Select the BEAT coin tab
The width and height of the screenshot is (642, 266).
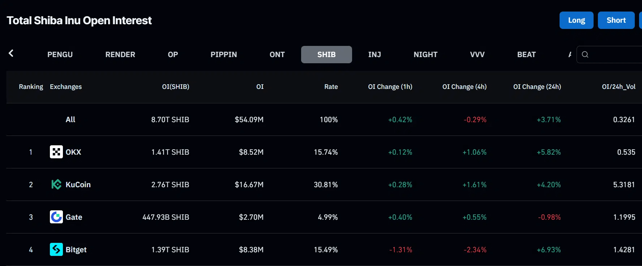[526, 55]
